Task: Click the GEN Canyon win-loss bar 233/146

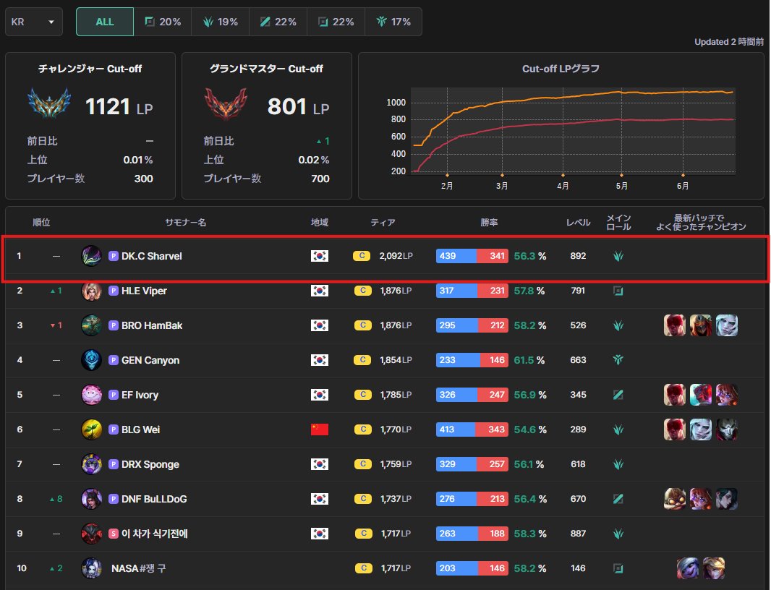Action: pyautogui.click(x=472, y=360)
